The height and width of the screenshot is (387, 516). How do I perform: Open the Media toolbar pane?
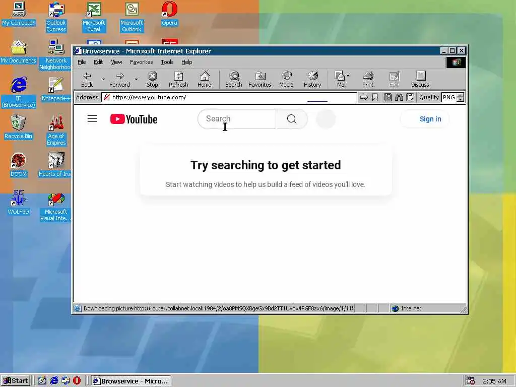tap(286, 79)
